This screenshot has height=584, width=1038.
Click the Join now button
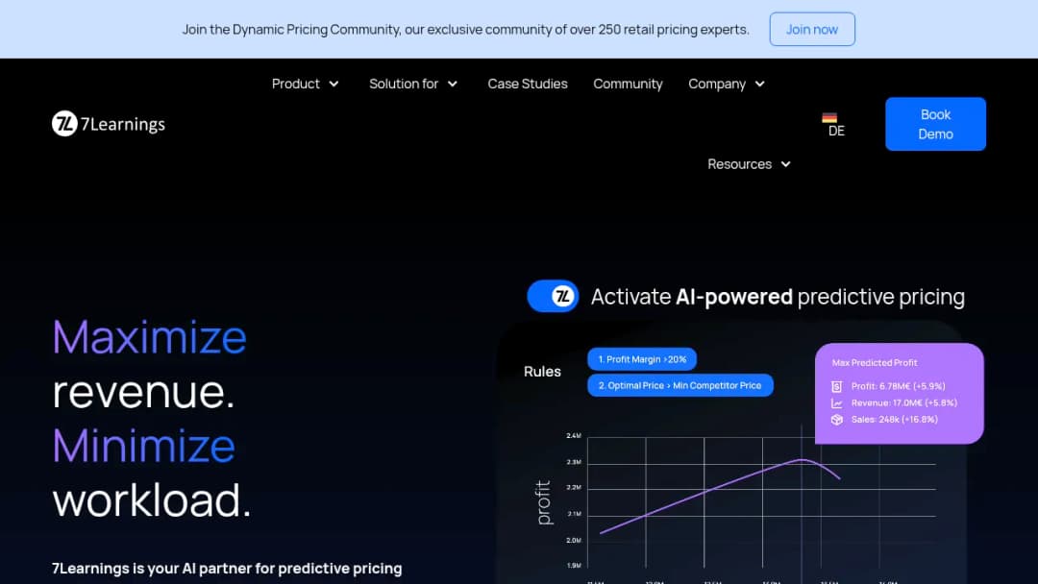click(x=812, y=29)
